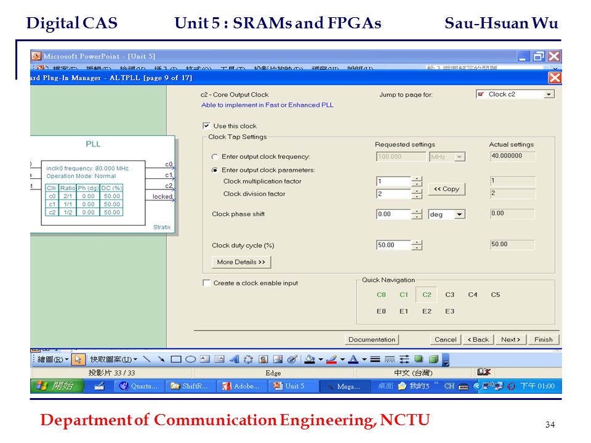
Task: Open the fill color dropdown arrow
Action: point(321,359)
